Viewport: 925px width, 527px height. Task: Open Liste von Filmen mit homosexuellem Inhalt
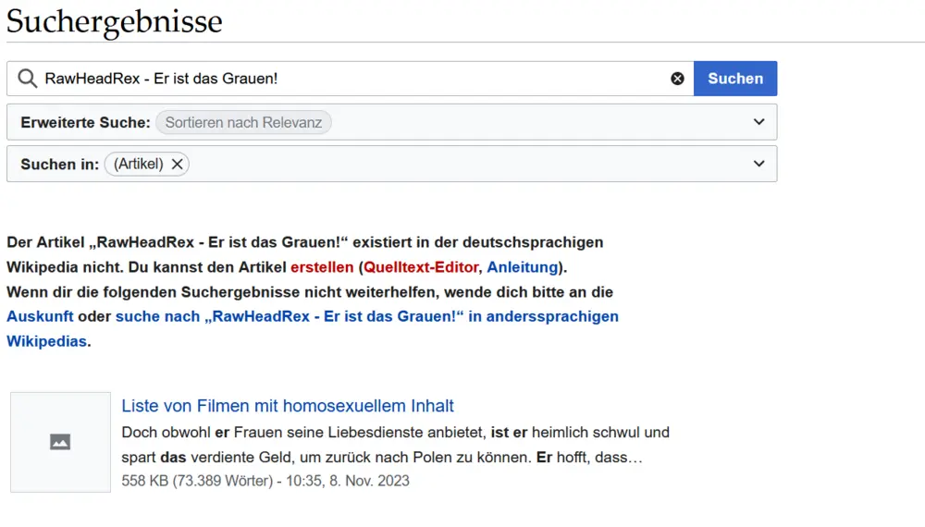point(288,406)
